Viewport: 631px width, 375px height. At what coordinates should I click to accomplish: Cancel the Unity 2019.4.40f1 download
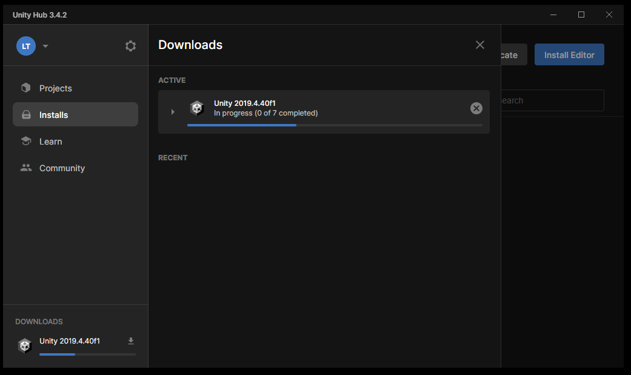coord(476,108)
